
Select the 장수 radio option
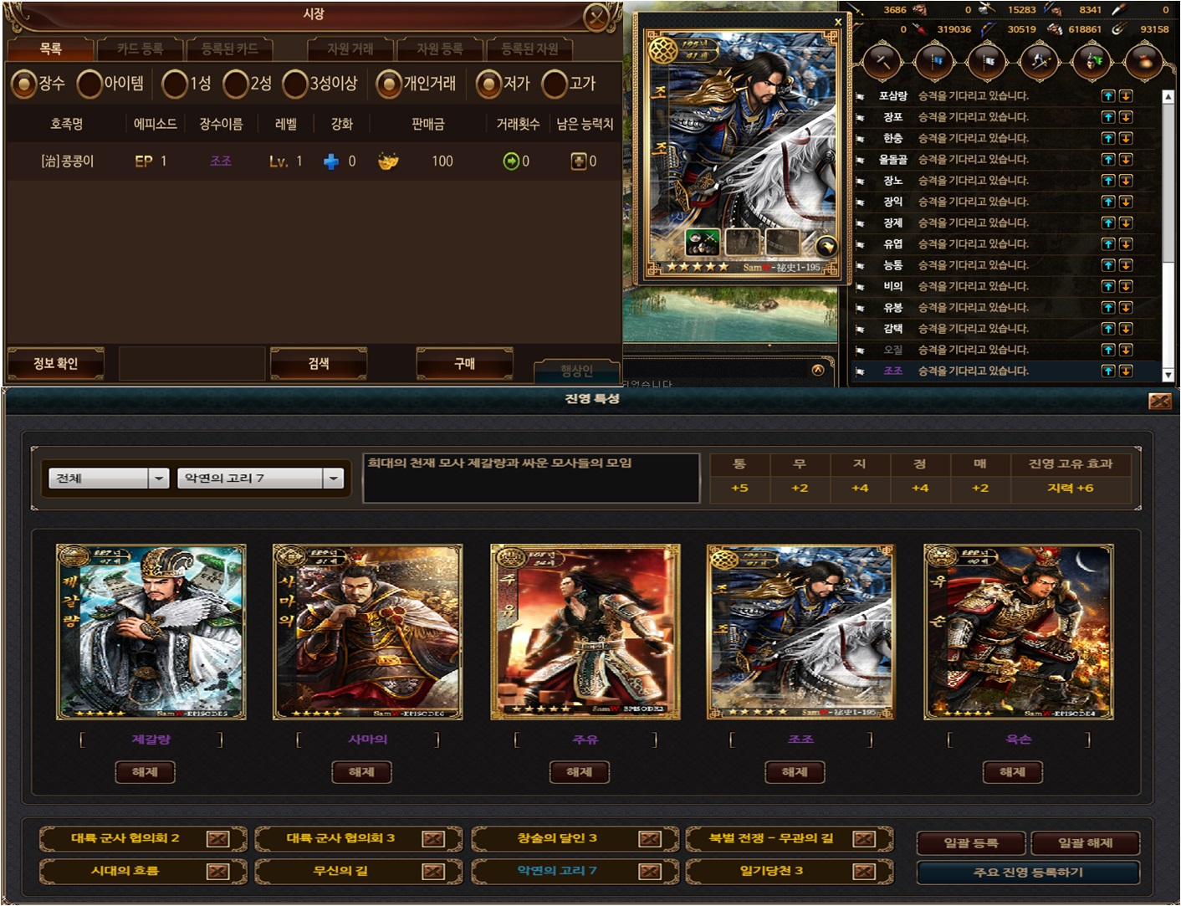pyautogui.click(x=23, y=84)
